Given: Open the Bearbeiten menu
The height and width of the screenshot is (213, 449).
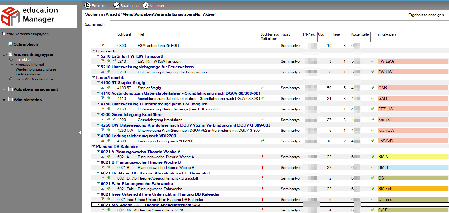Looking at the screenshot, I should [x=126, y=5].
